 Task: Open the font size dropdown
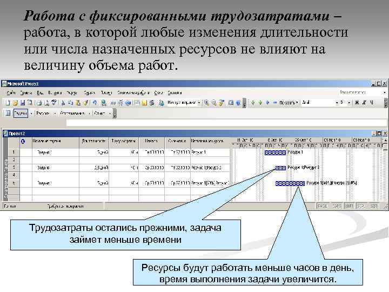tap(349, 102)
